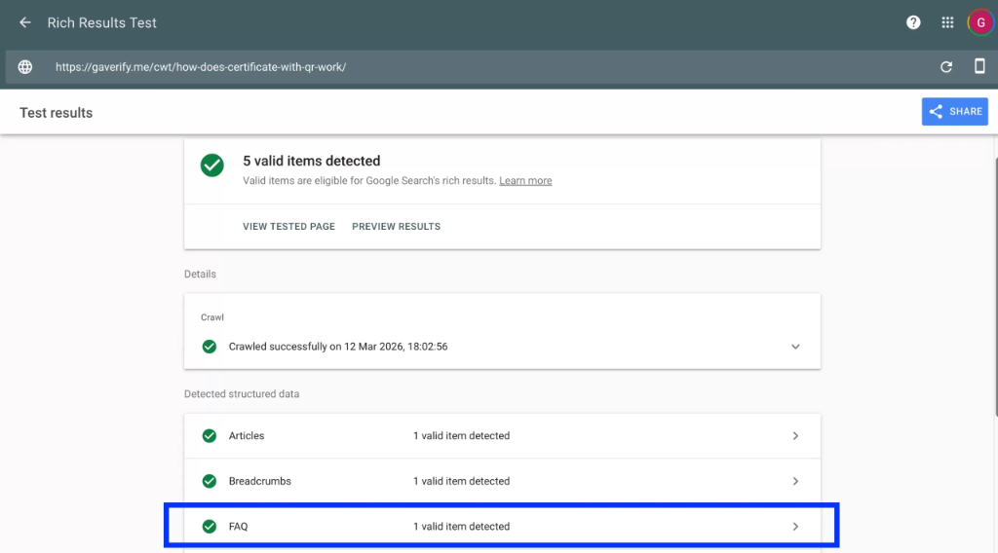Follow the Learn more link
The image size is (998, 553).
[525, 180]
